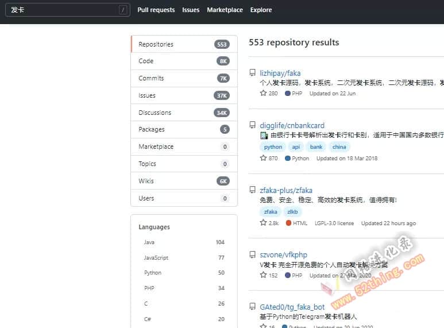Screen dimensions: 444x328
Task: Click the 37K count badge for Issues
Action: point(222,96)
